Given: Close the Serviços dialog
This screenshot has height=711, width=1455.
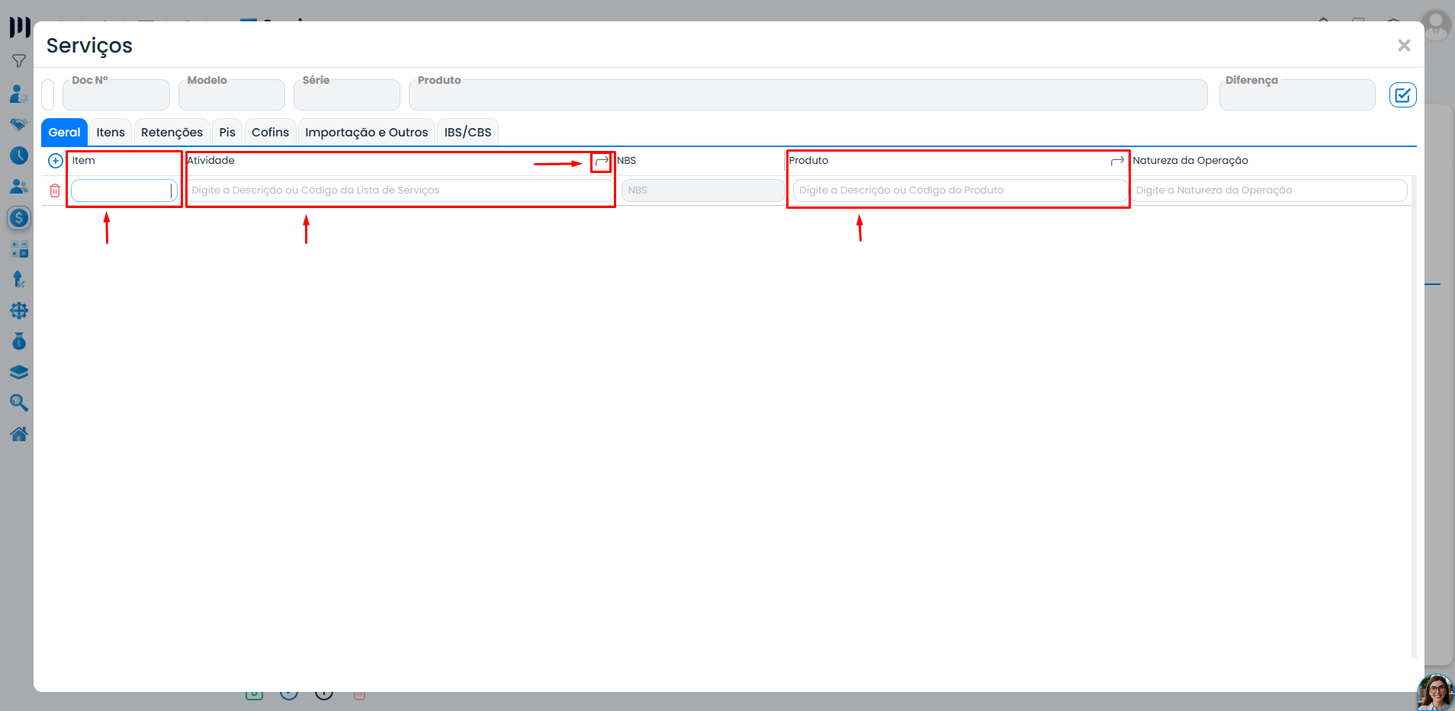Looking at the screenshot, I should pos(1404,46).
